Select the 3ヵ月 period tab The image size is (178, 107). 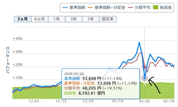(x=23, y=19)
